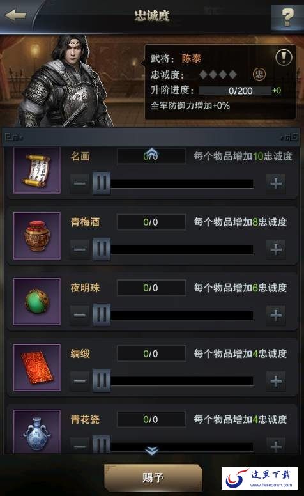304x496 pixels.
Task: Tap the exclamation info icon beside 陈泰
Action: 284,58
